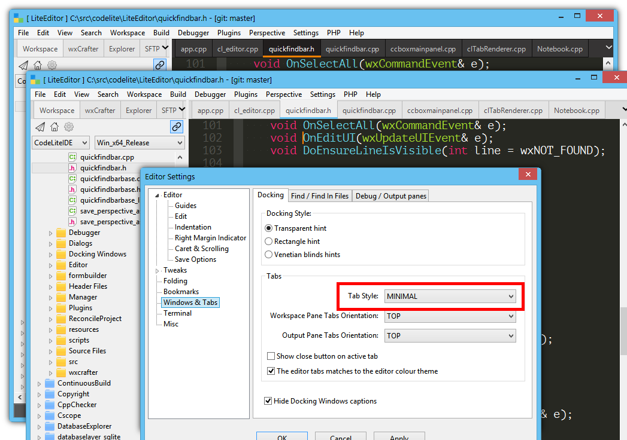The width and height of the screenshot is (627, 440).
Task: Click the ContinuousBuild project folder icon
Action: tap(50, 383)
